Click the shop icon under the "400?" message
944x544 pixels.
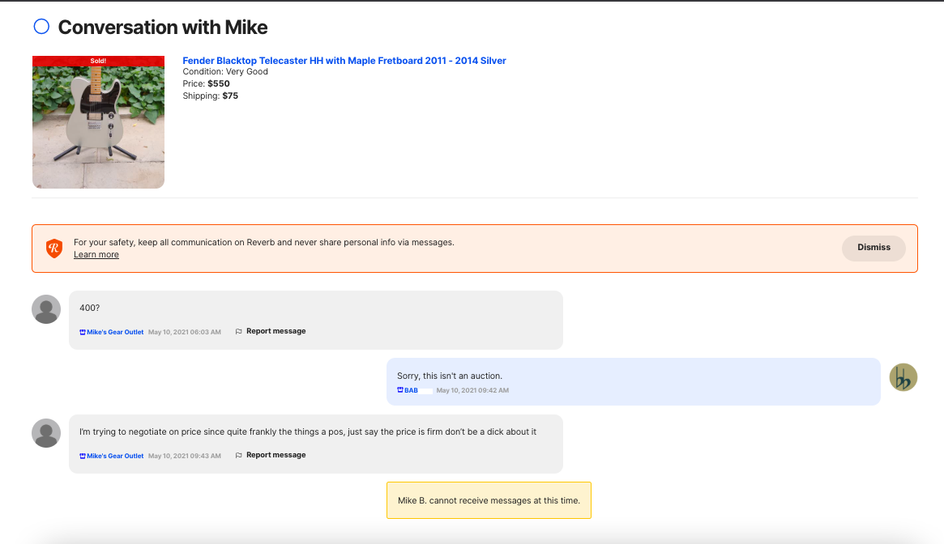(83, 332)
